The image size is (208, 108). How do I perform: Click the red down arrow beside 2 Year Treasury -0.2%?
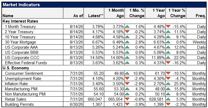point(127,32)
